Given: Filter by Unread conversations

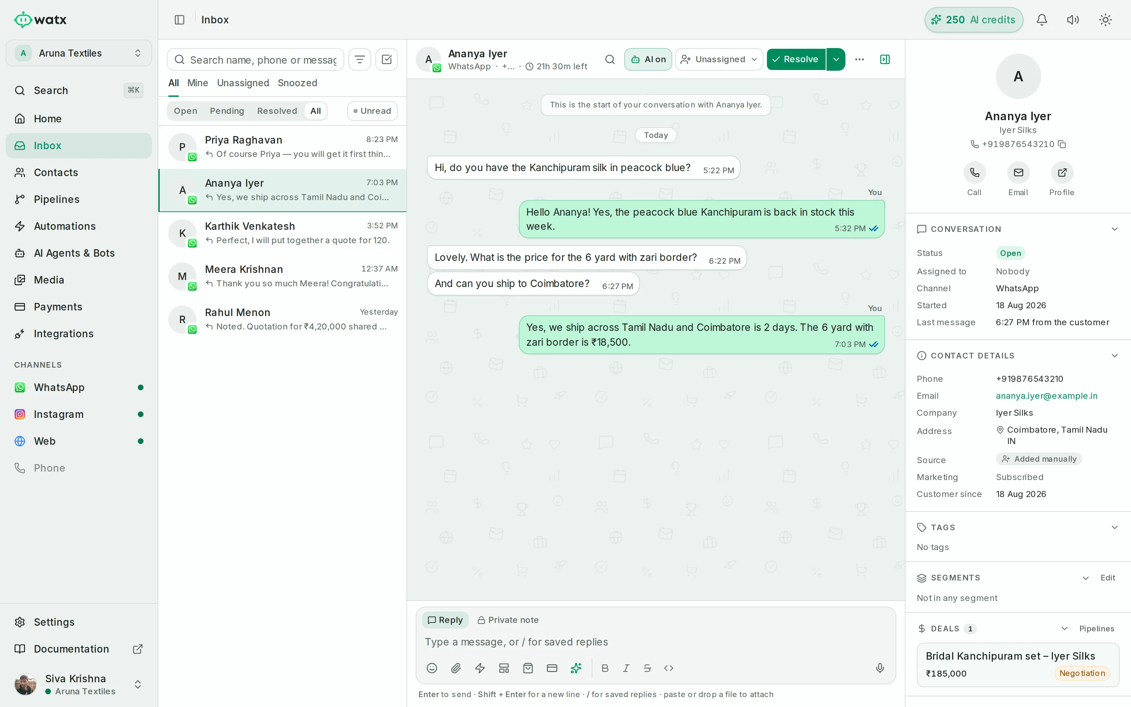Looking at the screenshot, I should click(x=373, y=111).
